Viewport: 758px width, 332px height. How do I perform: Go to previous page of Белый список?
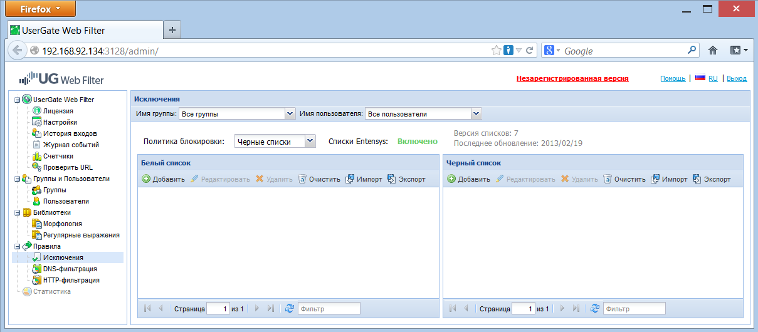[161, 308]
